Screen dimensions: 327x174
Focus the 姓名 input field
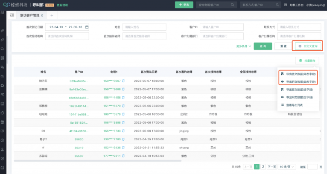click(x=144, y=27)
